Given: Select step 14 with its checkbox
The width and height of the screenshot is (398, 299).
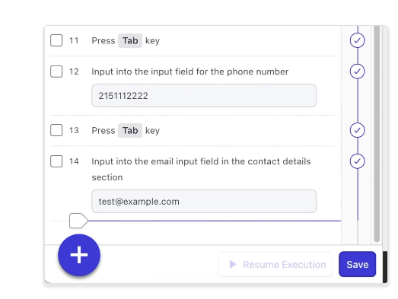Looking at the screenshot, I should click(x=56, y=161).
